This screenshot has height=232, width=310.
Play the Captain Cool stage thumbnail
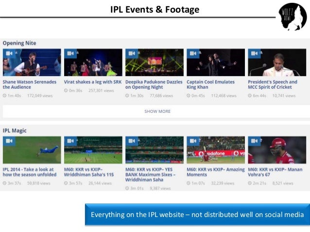click(216, 62)
